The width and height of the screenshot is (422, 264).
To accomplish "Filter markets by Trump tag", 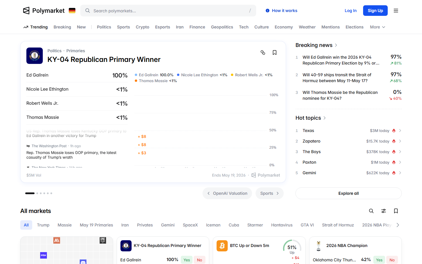I will point(43,225).
